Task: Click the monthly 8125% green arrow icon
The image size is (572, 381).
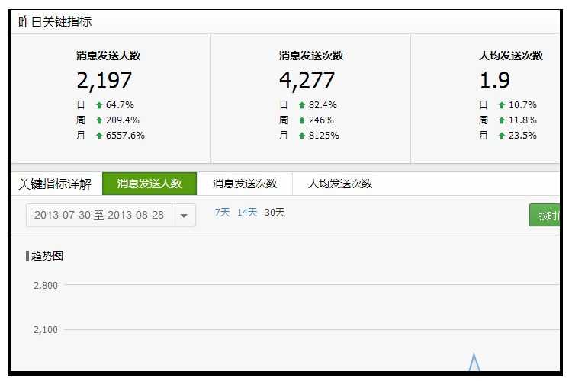Action: click(302, 136)
